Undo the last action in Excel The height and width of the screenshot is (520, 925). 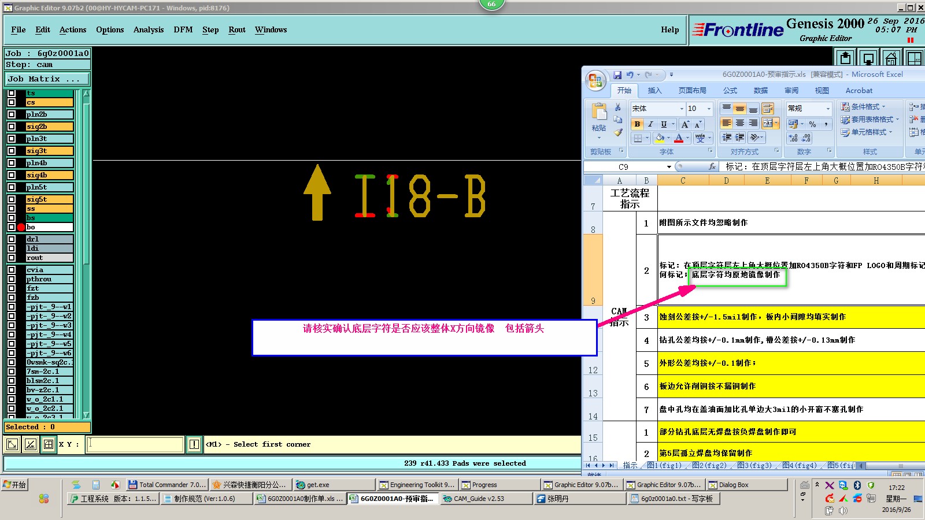click(630, 75)
